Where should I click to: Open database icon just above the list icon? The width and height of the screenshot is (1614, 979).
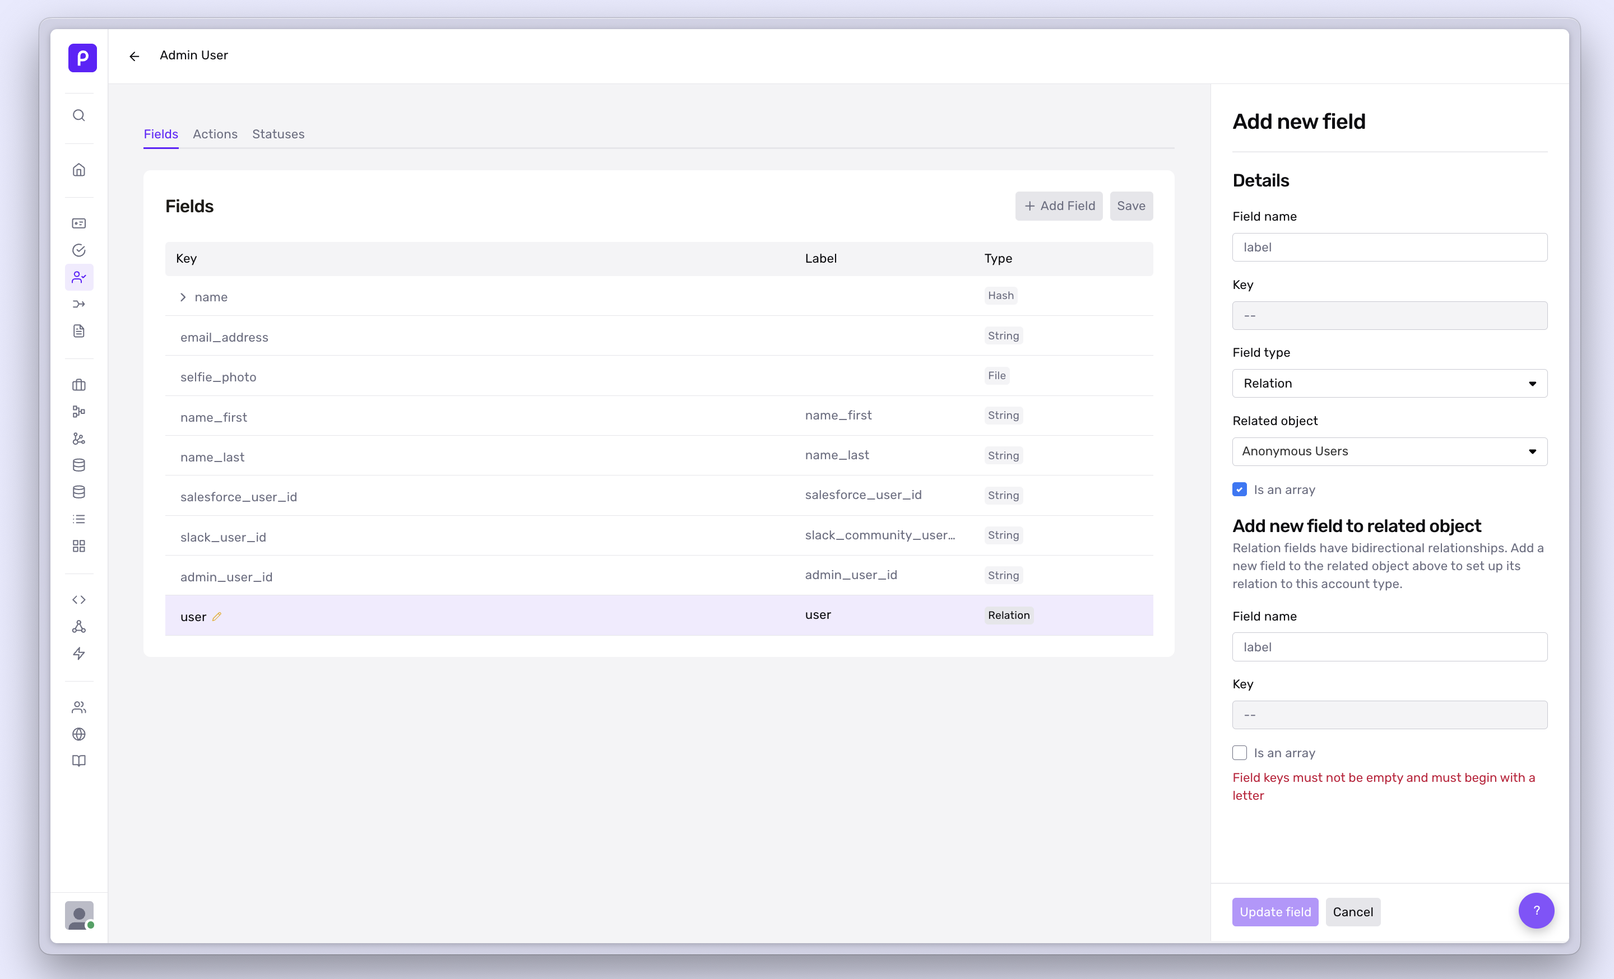tap(78, 492)
